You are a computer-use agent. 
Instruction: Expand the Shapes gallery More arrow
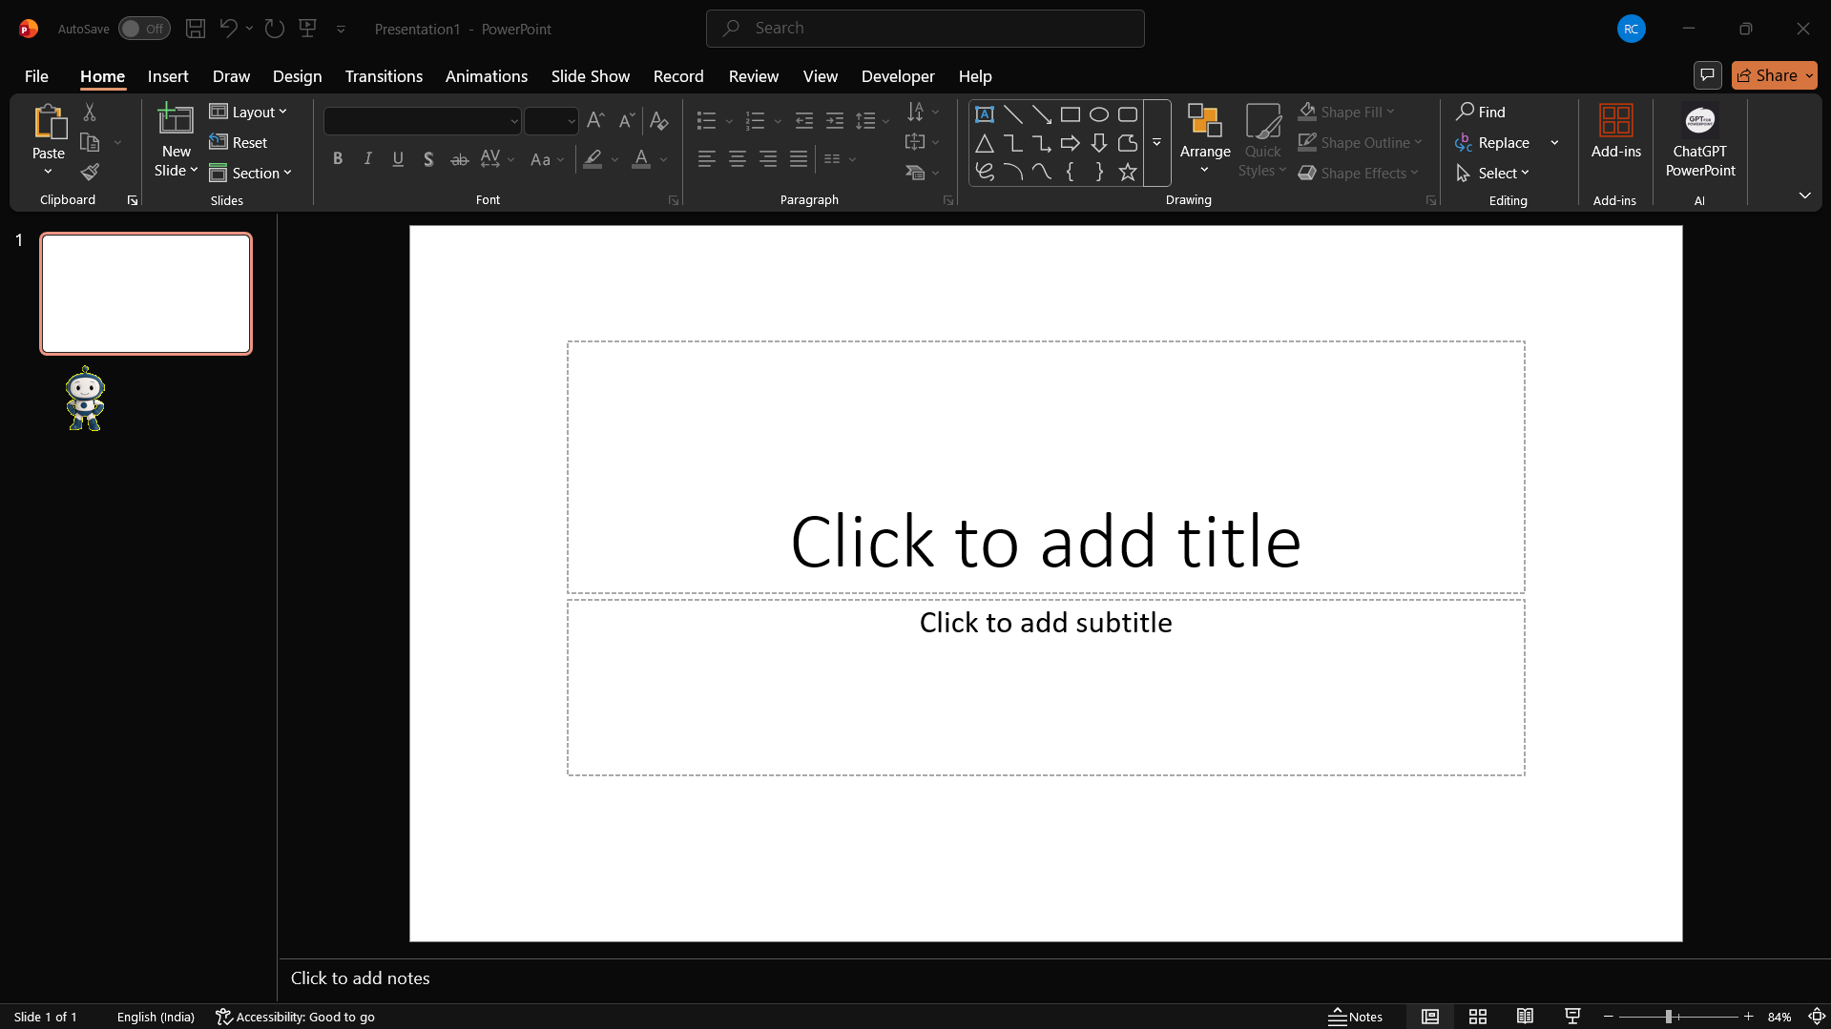pos(1156,143)
